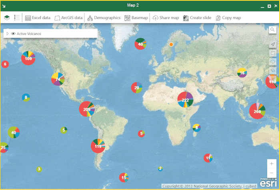Viewport: 280px width, 190px height.
Task: Click the ArcGIS data button
Action: (68, 18)
